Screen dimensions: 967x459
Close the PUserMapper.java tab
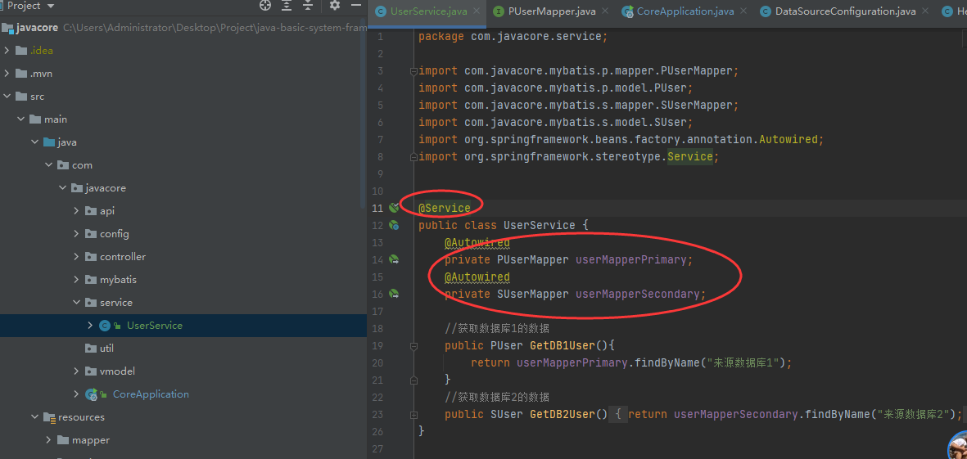coord(605,11)
